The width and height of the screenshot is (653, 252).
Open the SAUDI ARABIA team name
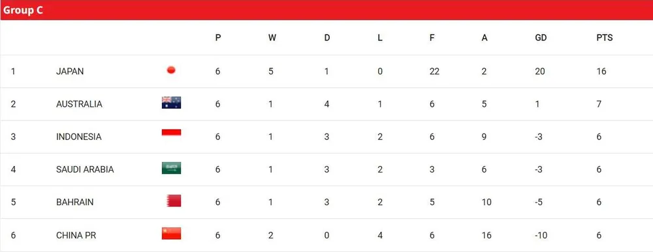pyautogui.click(x=85, y=169)
